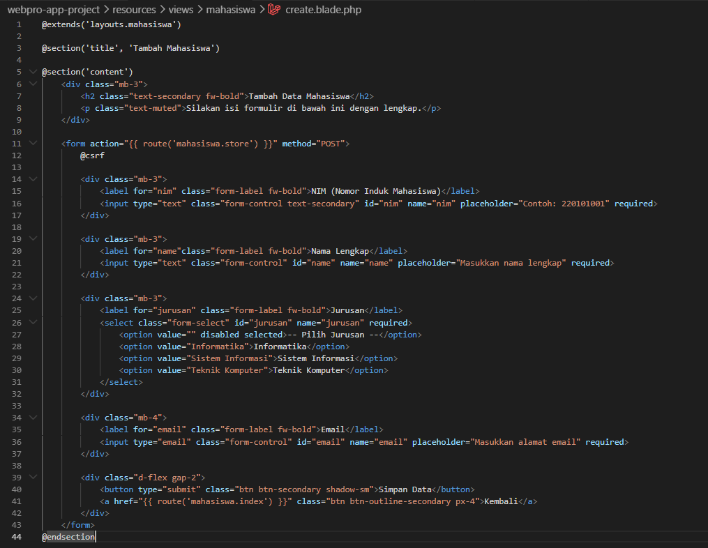Select the webpro-app-project breadcrumb
Image resolution: width=708 pixels, height=548 pixels.
click(x=54, y=10)
